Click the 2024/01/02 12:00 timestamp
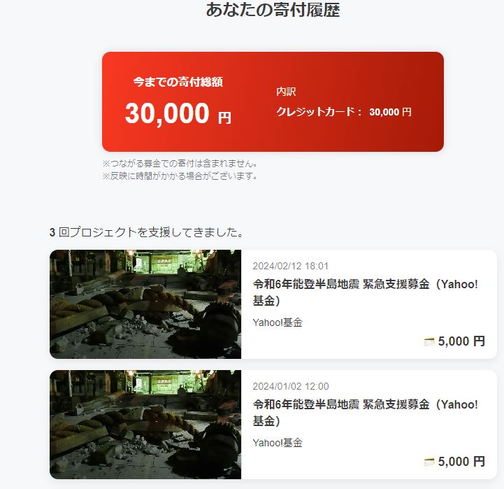Image resolution: width=504 pixels, height=489 pixels. tap(291, 386)
